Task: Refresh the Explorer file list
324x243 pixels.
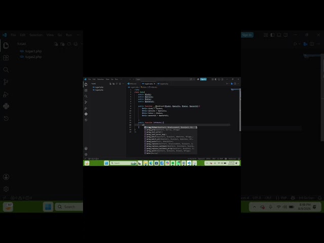Action: (x=117, y=84)
